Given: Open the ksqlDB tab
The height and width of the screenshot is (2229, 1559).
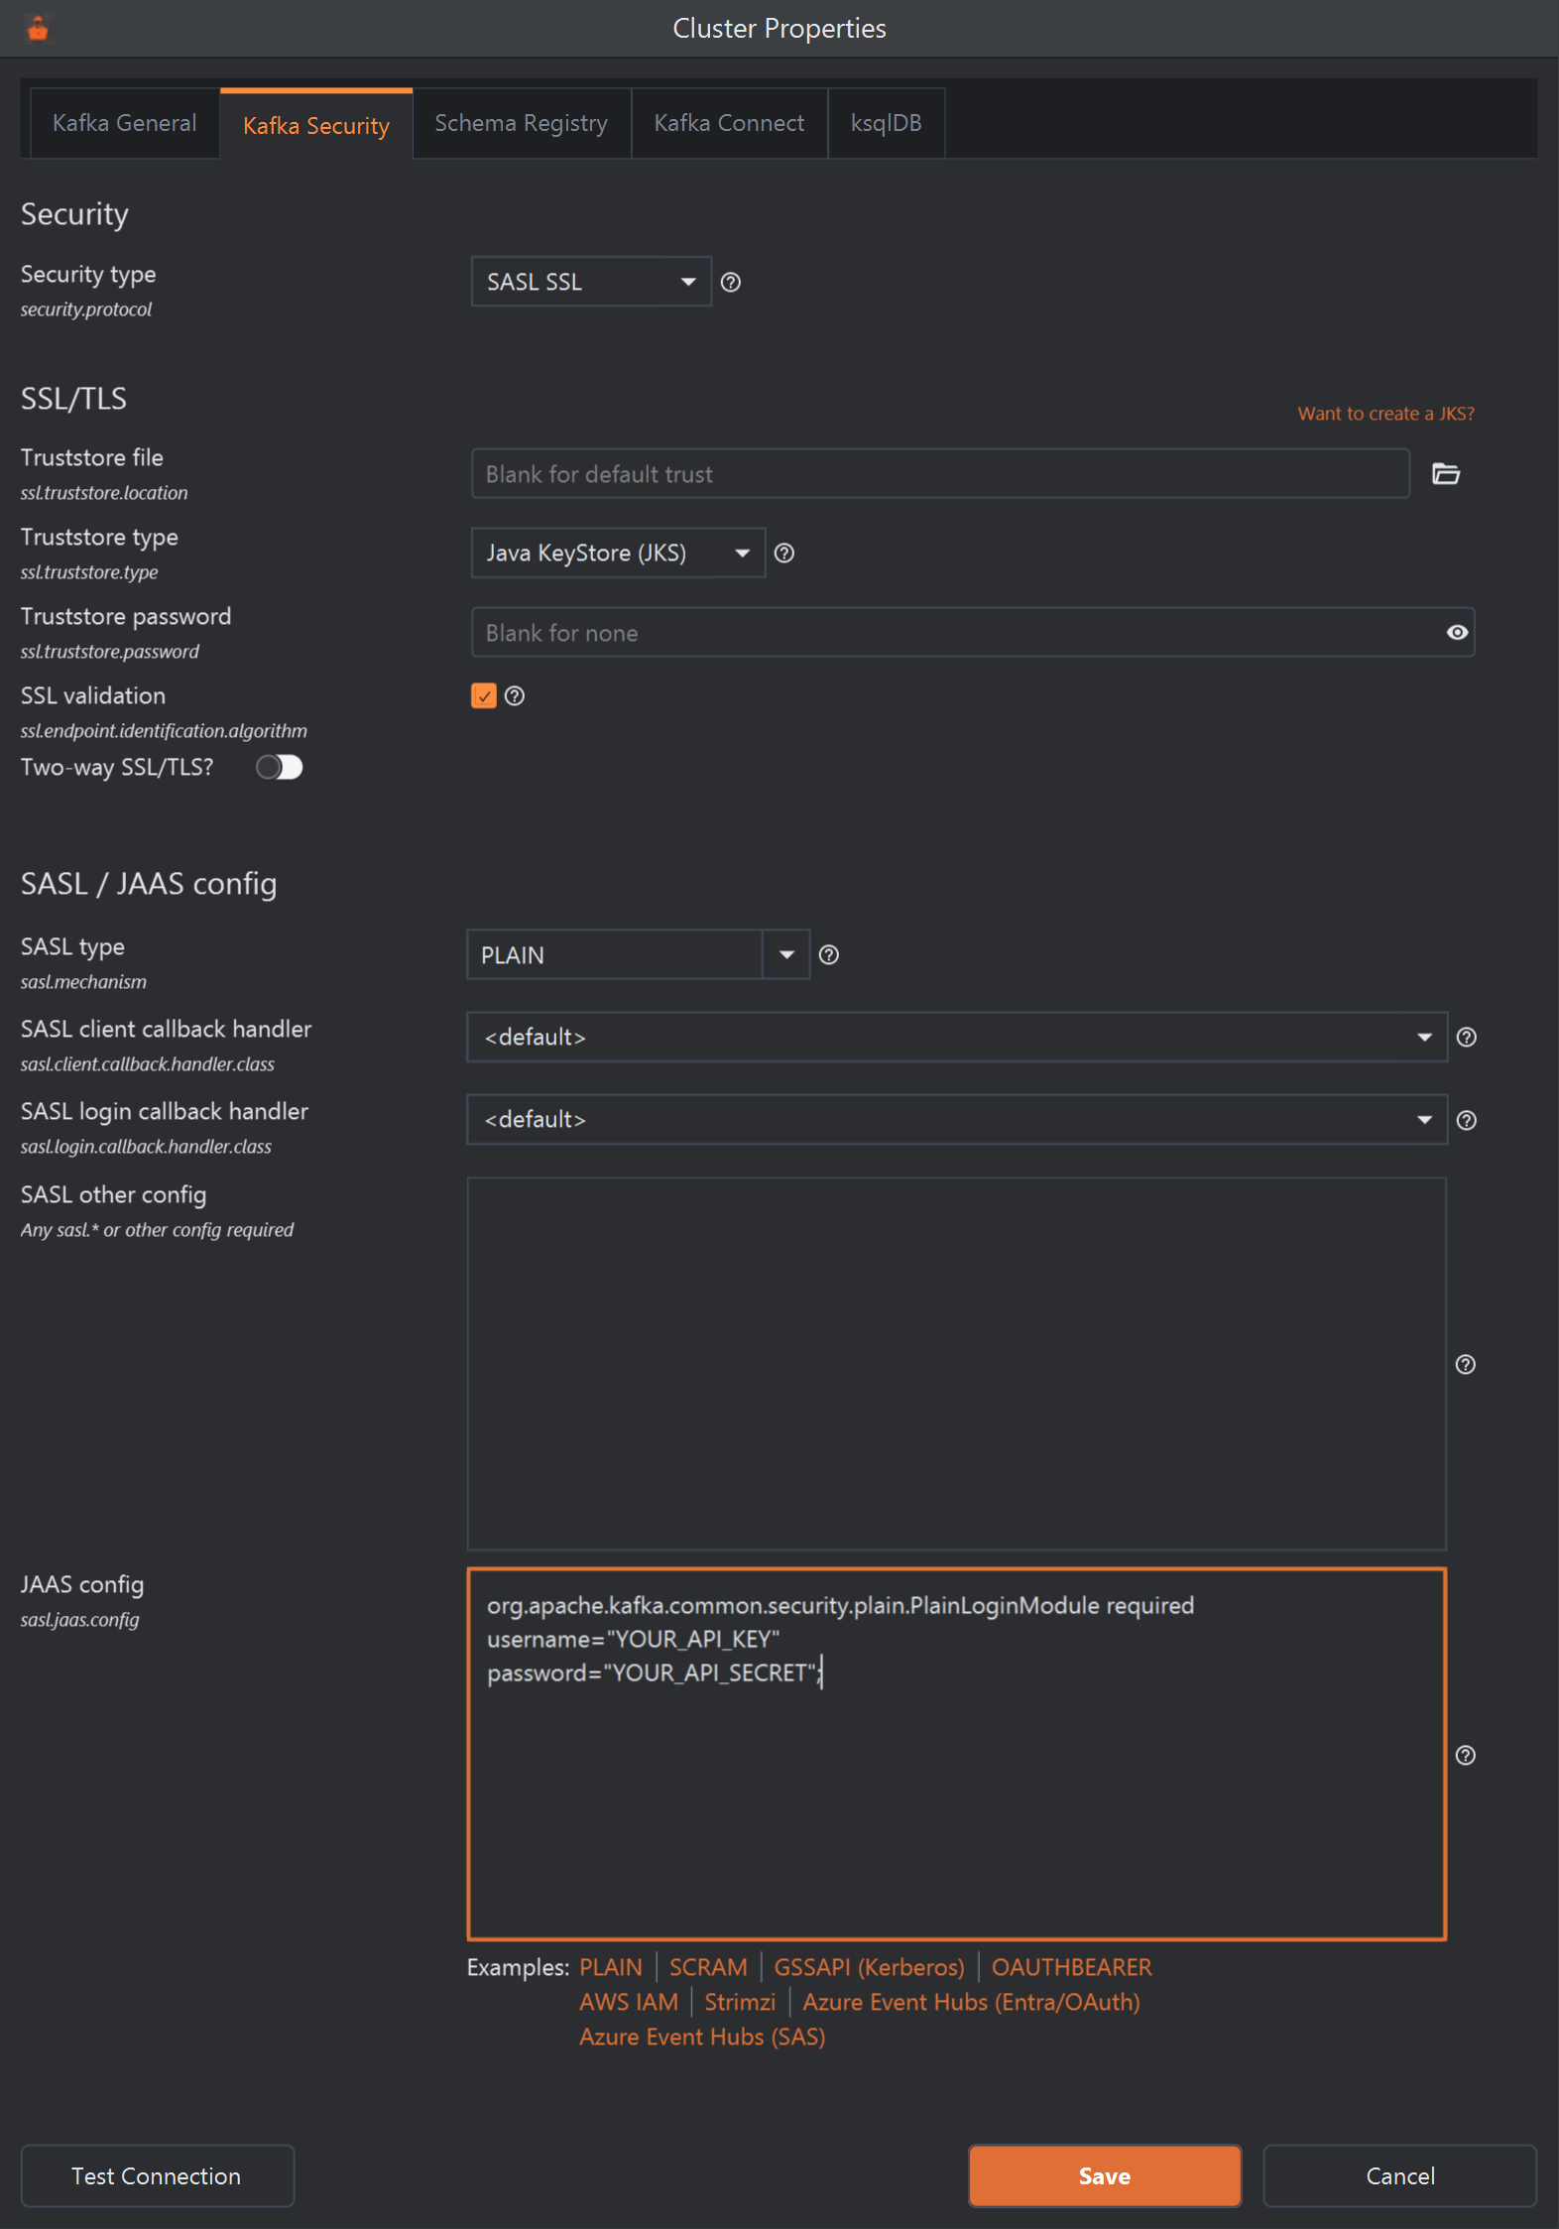Looking at the screenshot, I should click(x=887, y=123).
